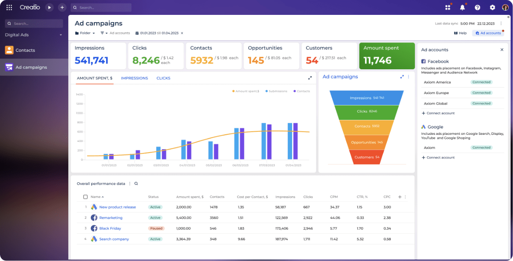513x261 pixels.
Task: Expand the Amount spent chart to fullscreen
Action: pyautogui.click(x=310, y=78)
